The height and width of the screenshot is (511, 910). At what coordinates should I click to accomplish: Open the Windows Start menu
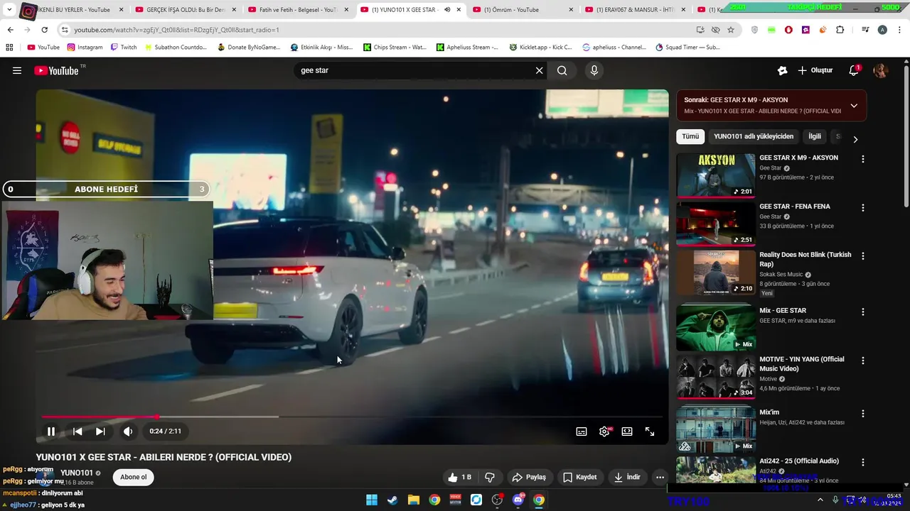tap(372, 500)
